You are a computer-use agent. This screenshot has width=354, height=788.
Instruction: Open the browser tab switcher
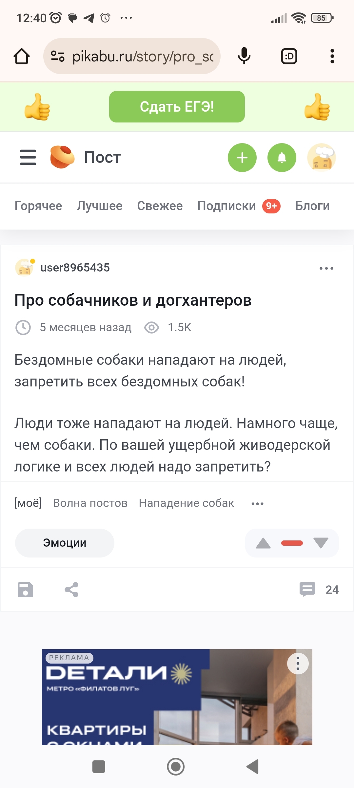[289, 56]
